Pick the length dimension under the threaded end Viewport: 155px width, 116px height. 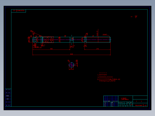[97, 49]
